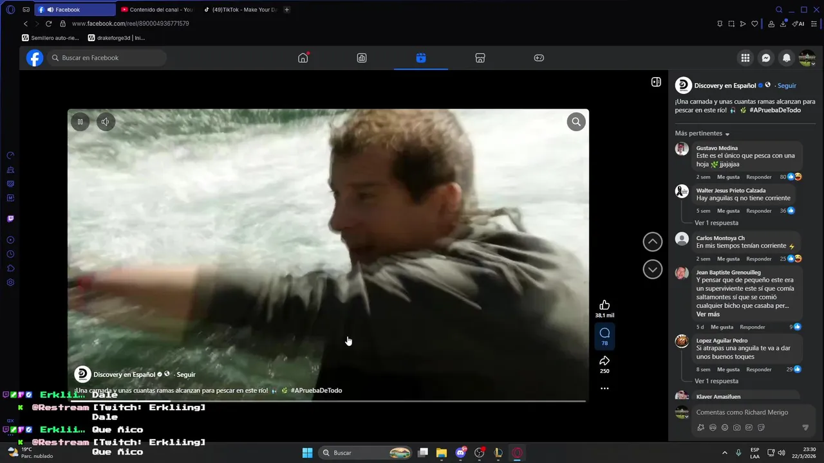824x463 pixels.
Task: Go back in the browser
Action: [x=26, y=24]
